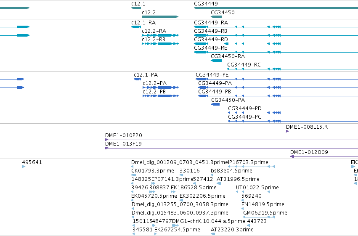Image resolution: width=358 pixels, height=236 pixels.
Task: Select feature 345581
Action: [133, 234]
